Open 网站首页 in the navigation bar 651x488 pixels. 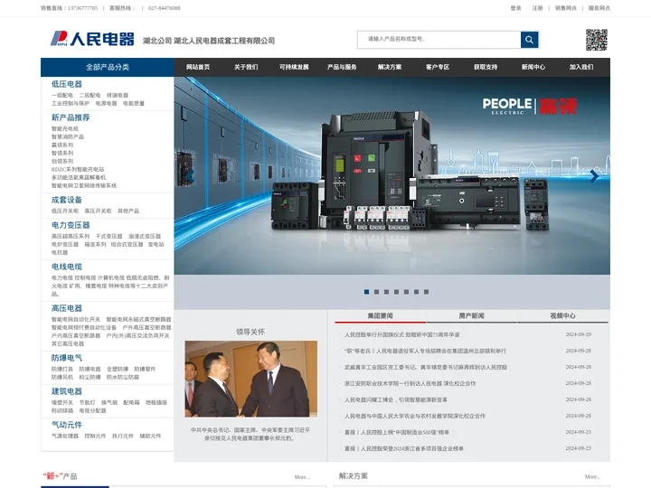pyautogui.click(x=198, y=67)
